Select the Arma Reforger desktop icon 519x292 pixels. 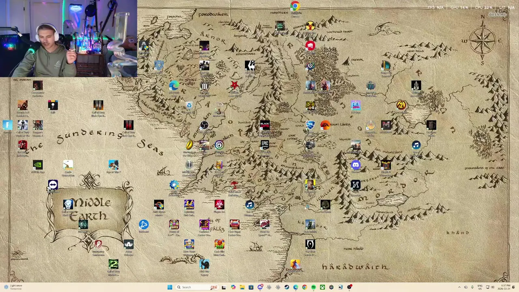coord(129,245)
